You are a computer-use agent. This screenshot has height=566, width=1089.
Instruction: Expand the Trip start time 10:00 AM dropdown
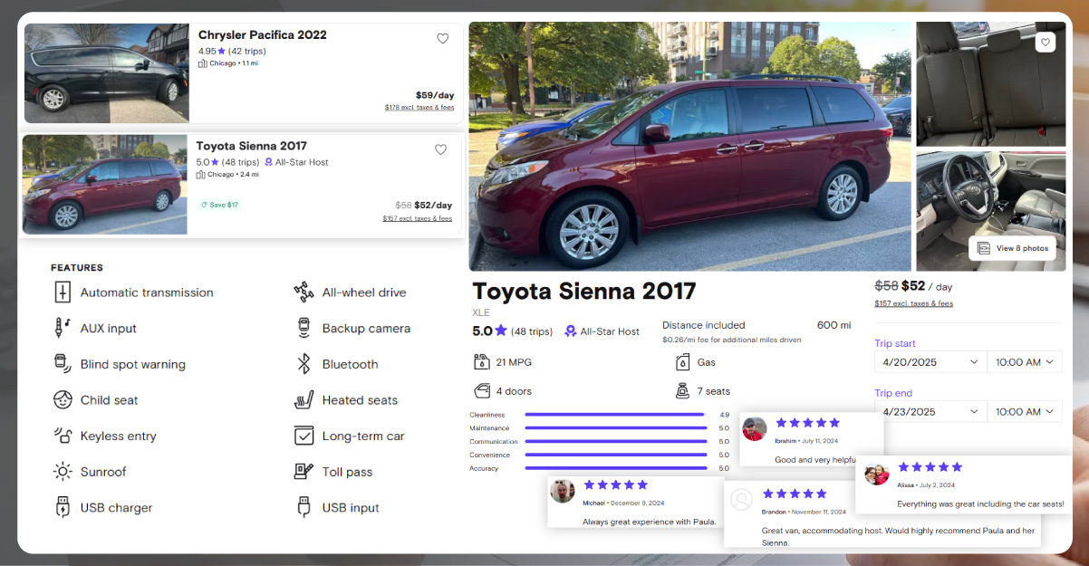[x=1024, y=362]
